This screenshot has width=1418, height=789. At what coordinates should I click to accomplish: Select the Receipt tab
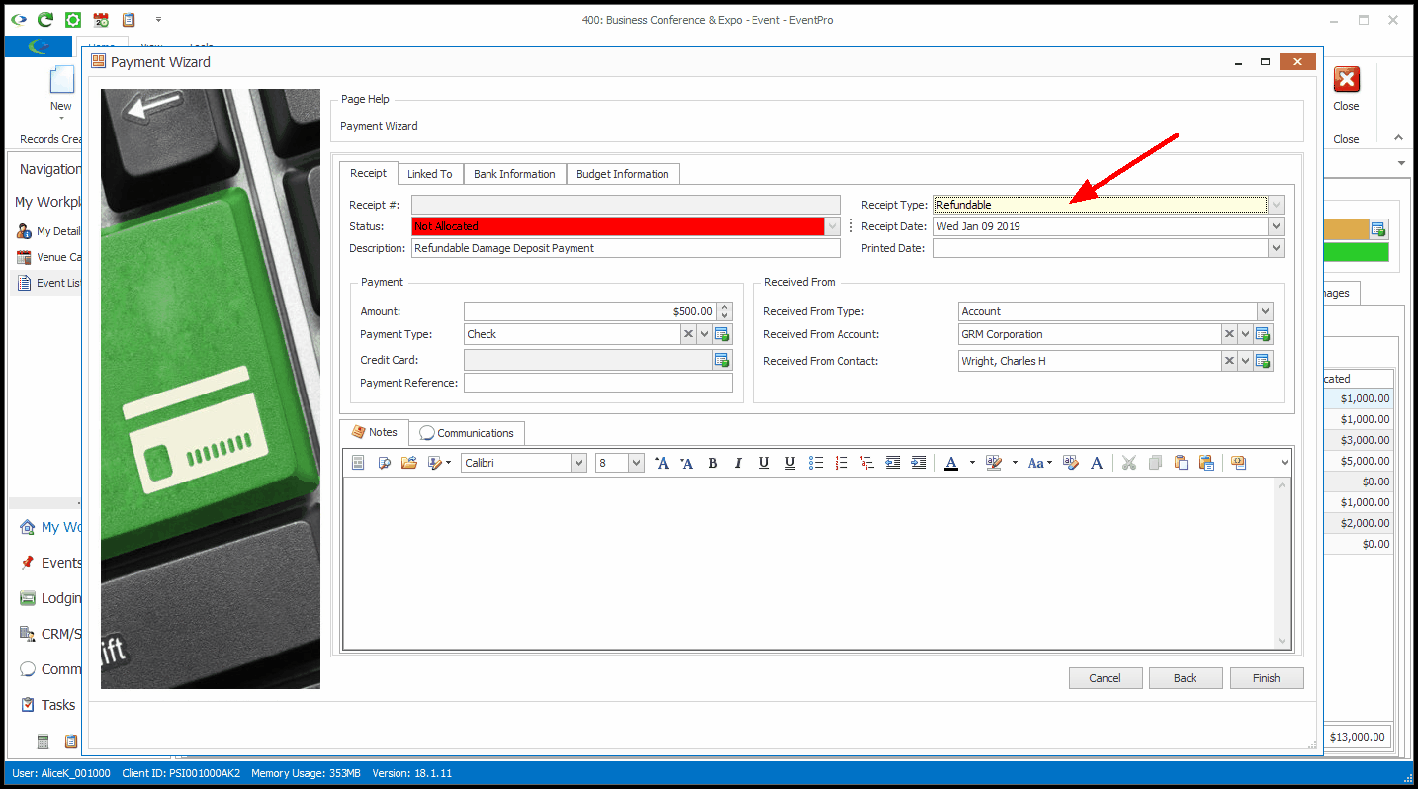(x=369, y=173)
